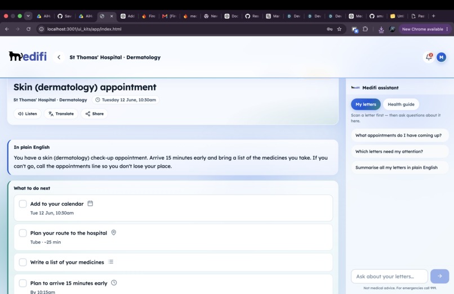Select Which letters need my attention? suggestion
454x294 pixels.
click(x=399, y=151)
